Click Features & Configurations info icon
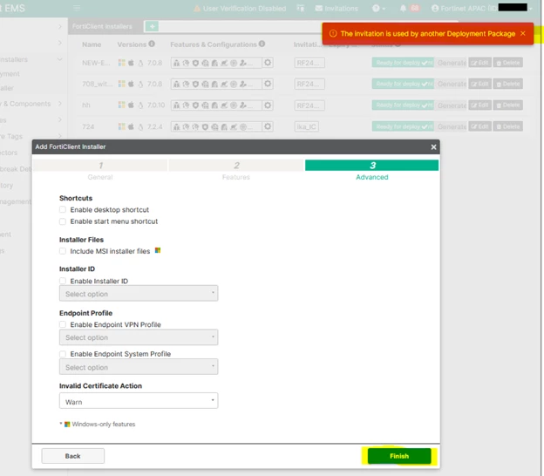The height and width of the screenshot is (476, 544). tap(262, 44)
